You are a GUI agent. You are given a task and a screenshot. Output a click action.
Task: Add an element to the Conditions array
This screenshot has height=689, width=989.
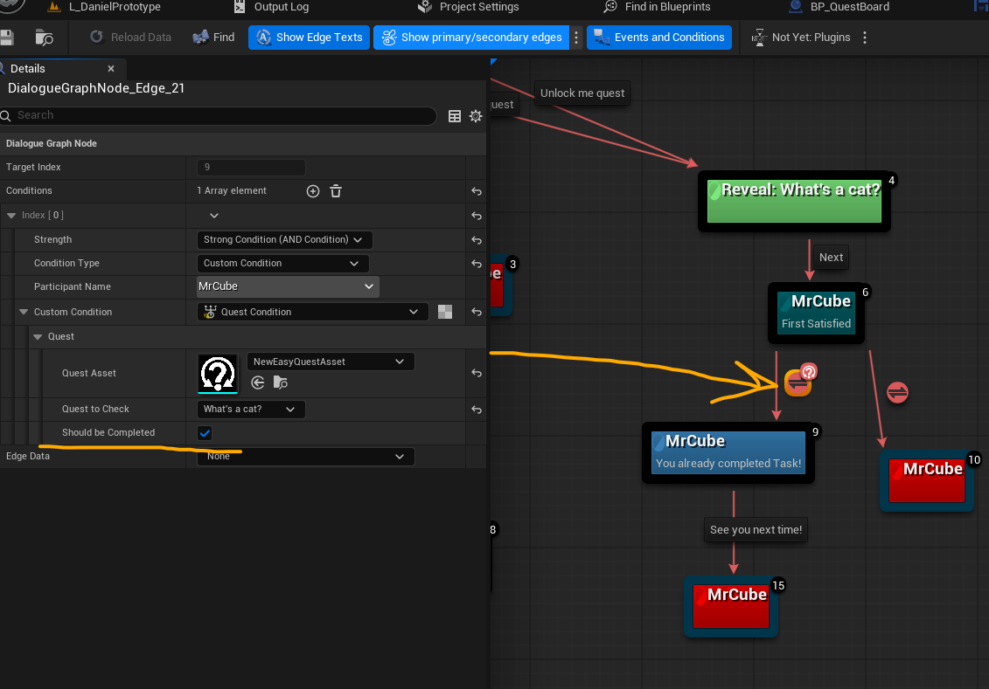coord(313,191)
